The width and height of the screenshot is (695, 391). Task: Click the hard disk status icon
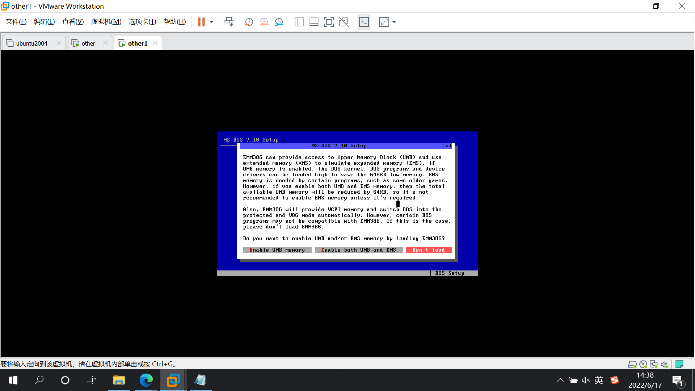coord(633,364)
